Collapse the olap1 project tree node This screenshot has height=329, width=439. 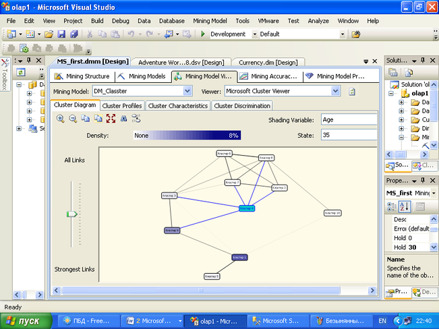pos(392,94)
